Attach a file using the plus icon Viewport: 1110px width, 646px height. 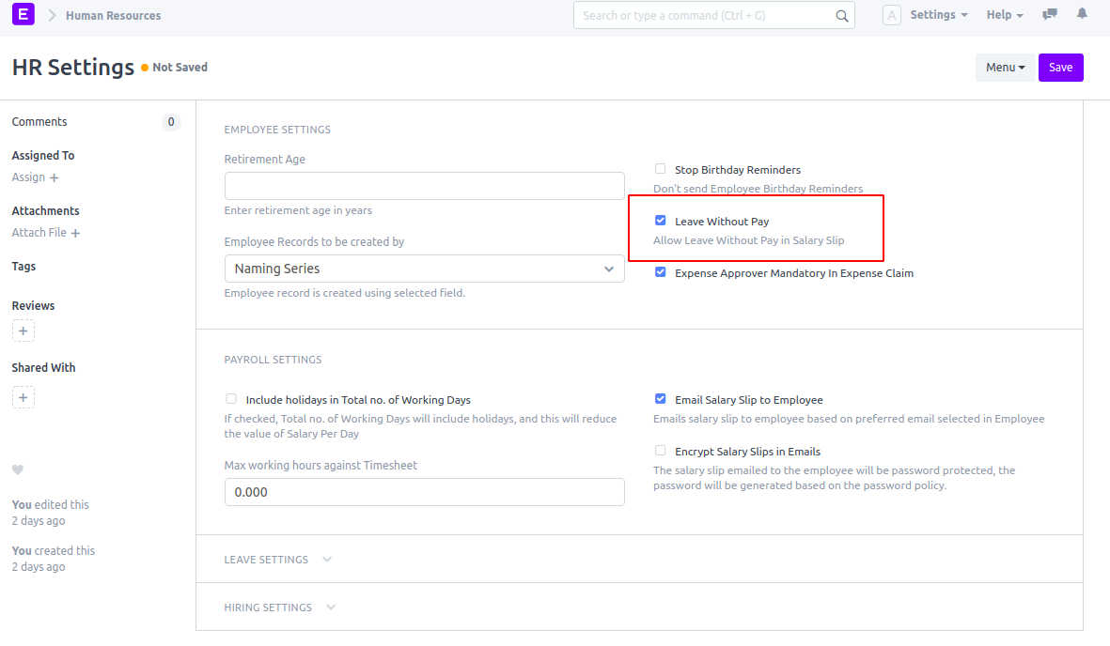[76, 232]
